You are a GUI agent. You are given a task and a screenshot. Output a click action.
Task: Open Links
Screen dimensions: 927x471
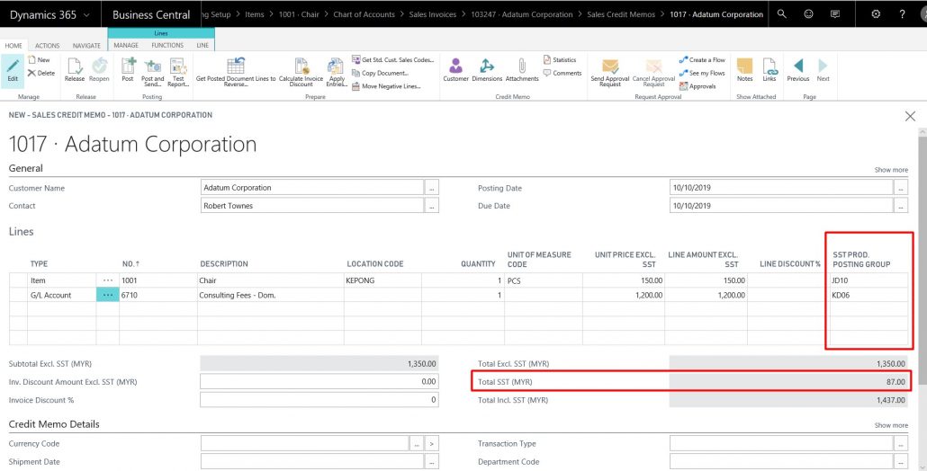point(769,69)
